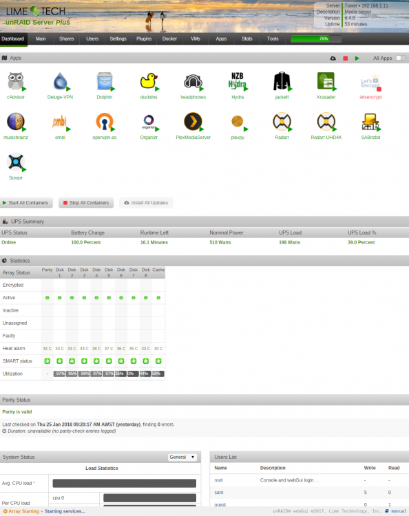Click the '39.0 Percent' UPS load value
The height and width of the screenshot is (516, 409).
click(x=361, y=243)
